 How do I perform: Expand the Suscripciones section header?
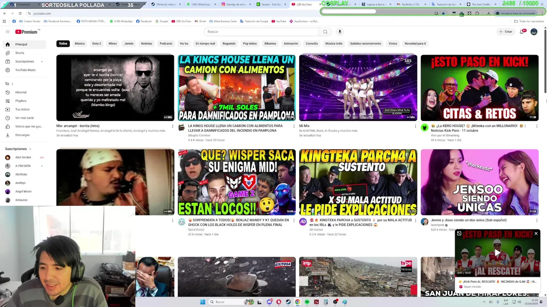coord(18,149)
